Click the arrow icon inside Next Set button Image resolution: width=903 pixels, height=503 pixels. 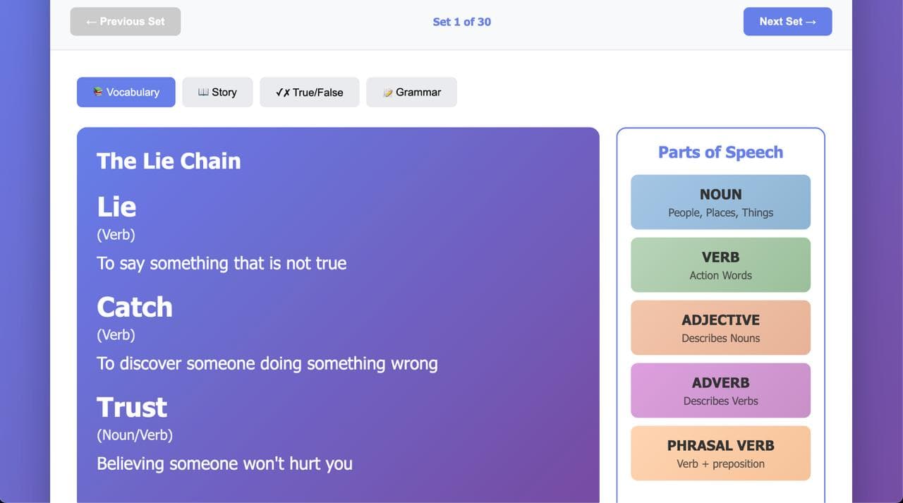pyautogui.click(x=812, y=22)
